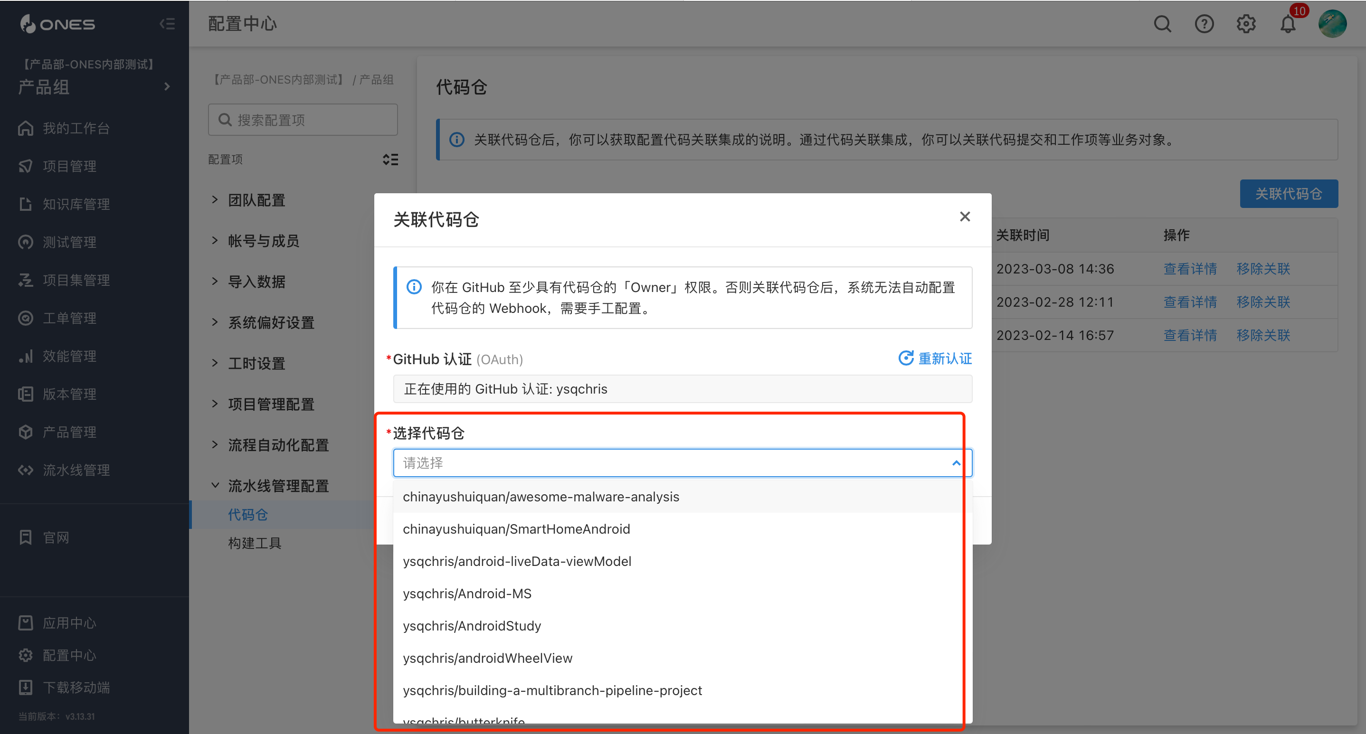This screenshot has height=734, width=1366.
Task: Focus the 搜索配置项 search field
Action: click(x=303, y=120)
